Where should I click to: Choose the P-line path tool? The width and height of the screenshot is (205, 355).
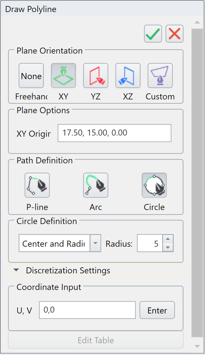tap(37, 185)
